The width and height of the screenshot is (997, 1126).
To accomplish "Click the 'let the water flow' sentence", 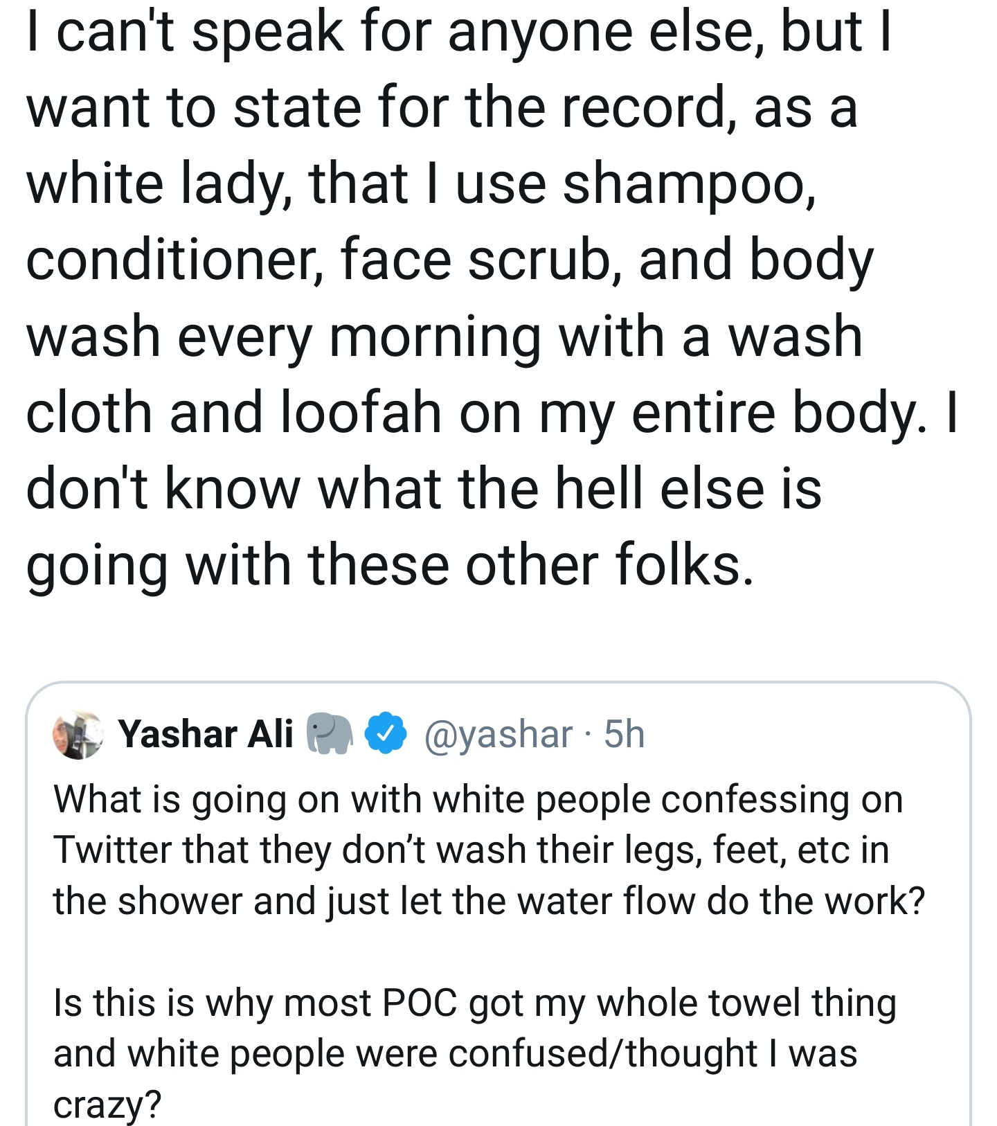I will tap(489, 901).
